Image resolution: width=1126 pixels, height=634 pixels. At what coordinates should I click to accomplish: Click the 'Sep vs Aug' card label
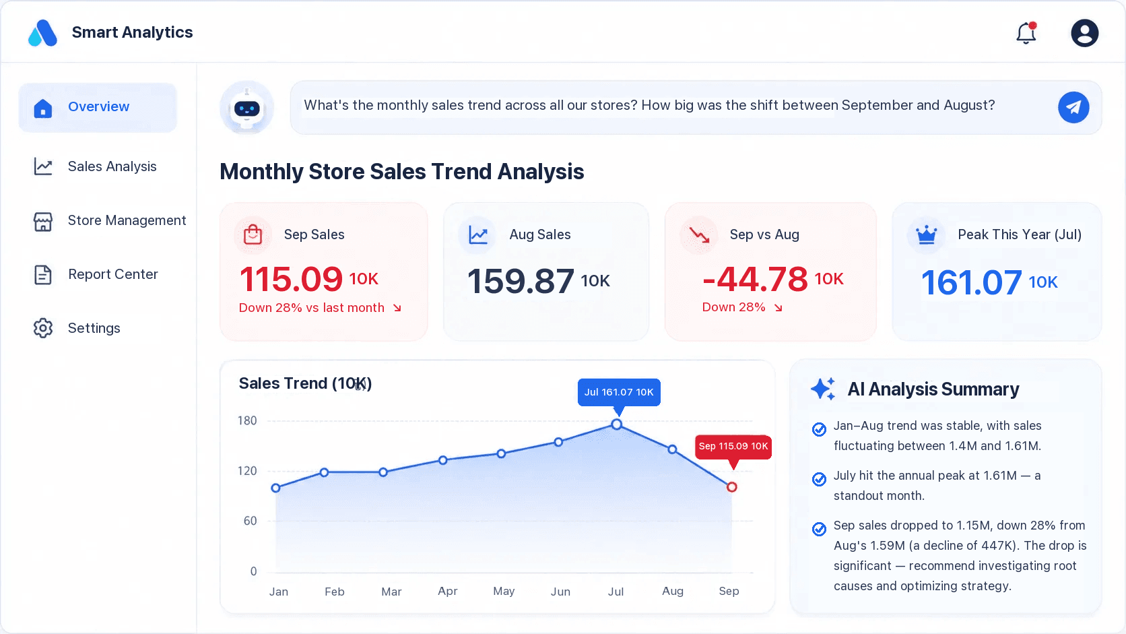point(764,234)
